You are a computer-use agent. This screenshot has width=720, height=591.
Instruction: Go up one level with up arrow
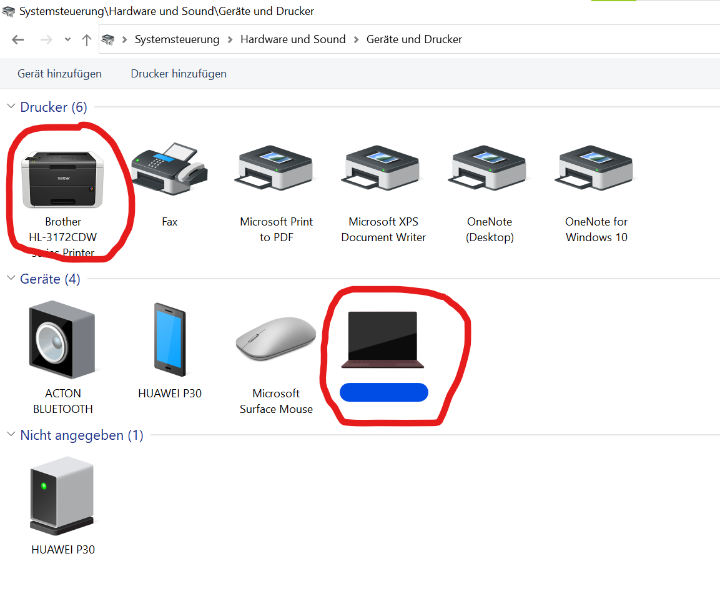click(x=86, y=40)
